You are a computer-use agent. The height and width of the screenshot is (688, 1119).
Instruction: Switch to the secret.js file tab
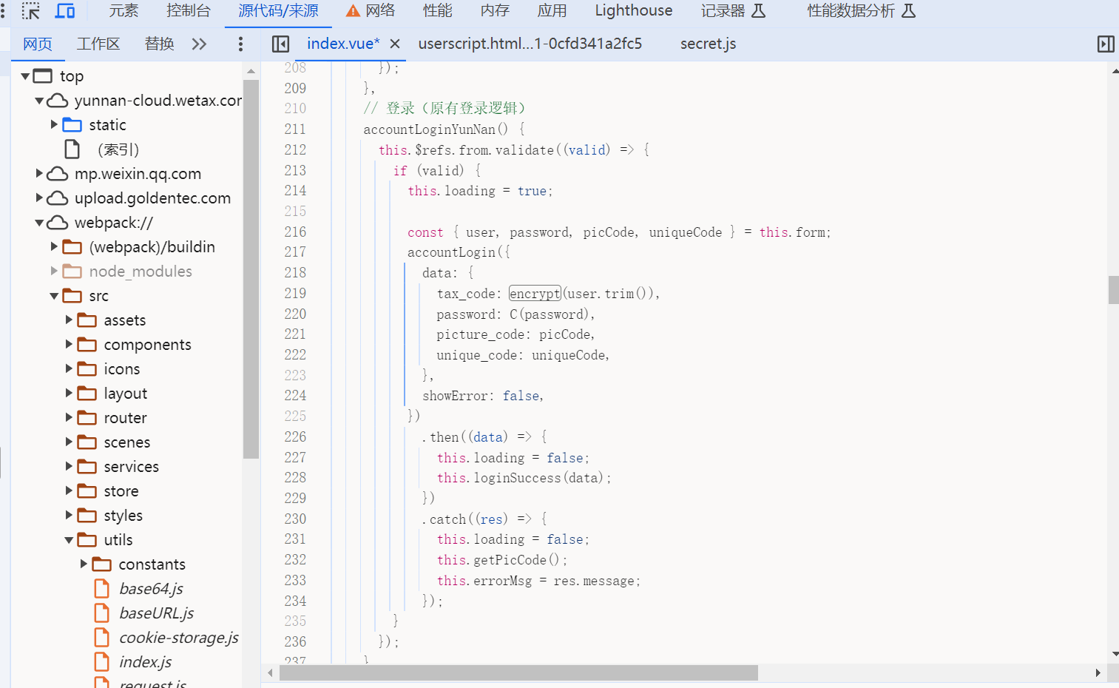709,44
